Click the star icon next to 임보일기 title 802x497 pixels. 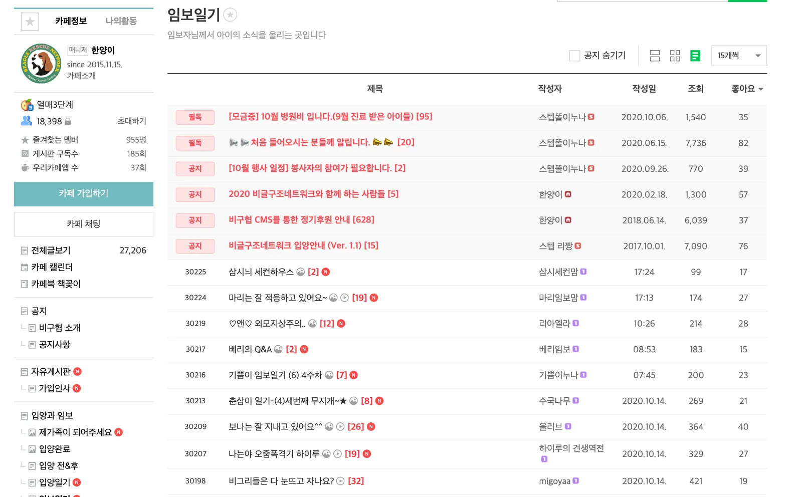click(x=230, y=15)
